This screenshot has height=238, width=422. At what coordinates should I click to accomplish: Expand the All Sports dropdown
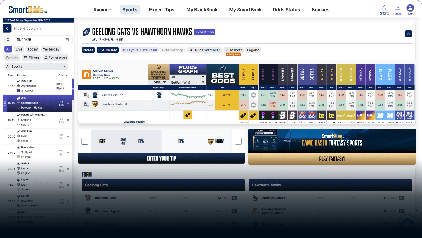coord(36,66)
